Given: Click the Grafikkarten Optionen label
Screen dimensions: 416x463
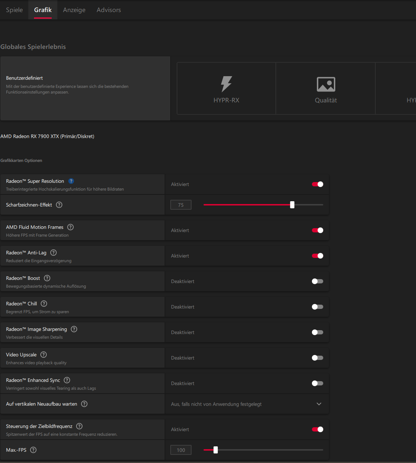Looking at the screenshot, I should pyautogui.click(x=21, y=160).
